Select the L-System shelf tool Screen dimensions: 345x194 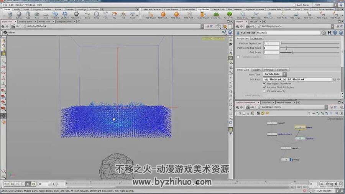coord(65,15)
